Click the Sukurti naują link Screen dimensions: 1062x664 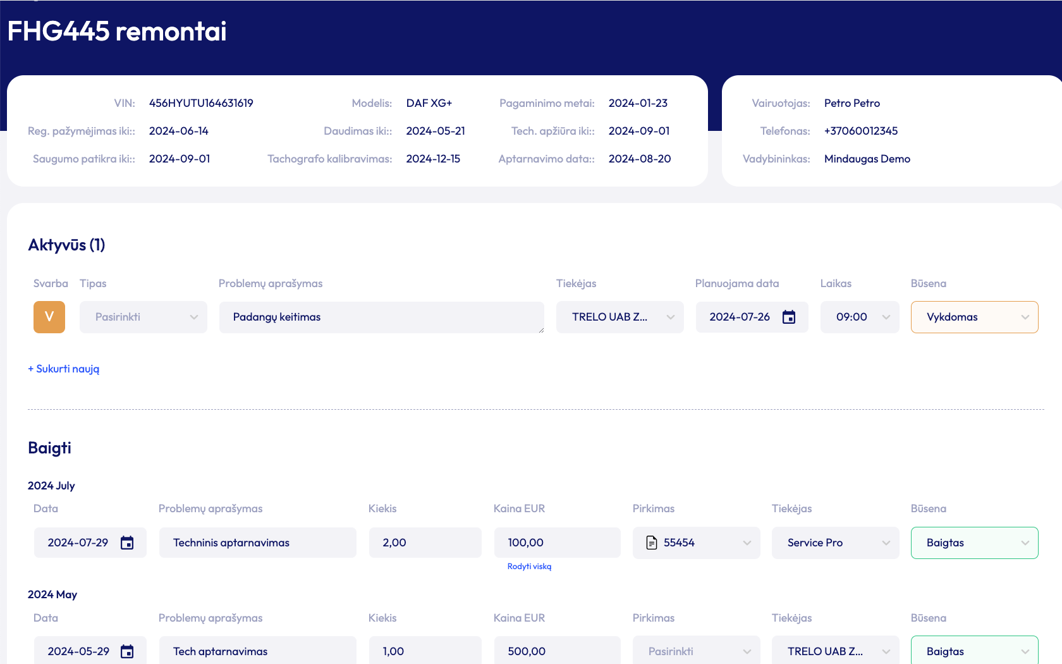click(64, 369)
